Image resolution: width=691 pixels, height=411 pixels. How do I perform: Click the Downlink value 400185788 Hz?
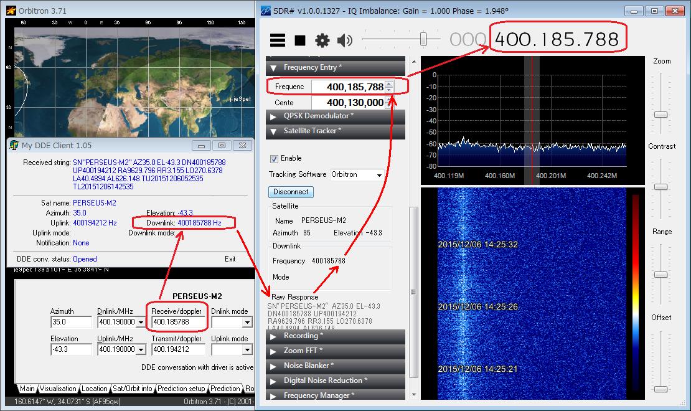coord(199,223)
